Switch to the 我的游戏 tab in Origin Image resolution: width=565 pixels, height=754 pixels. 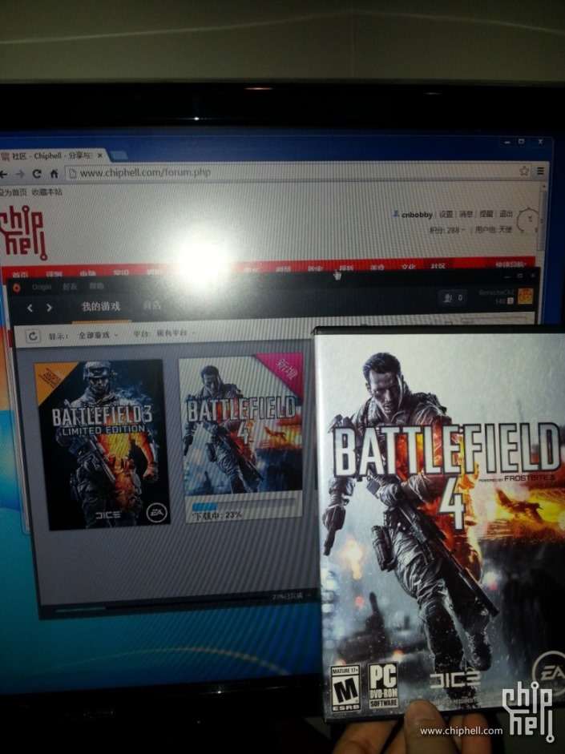coord(100,306)
